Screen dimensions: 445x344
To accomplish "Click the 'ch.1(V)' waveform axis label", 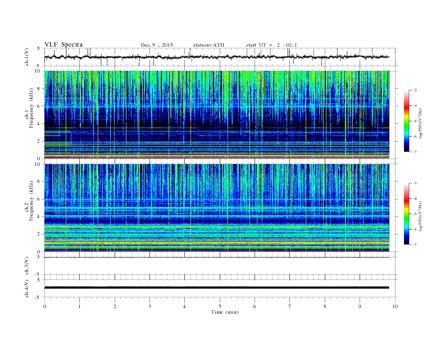I will pos(26,57).
